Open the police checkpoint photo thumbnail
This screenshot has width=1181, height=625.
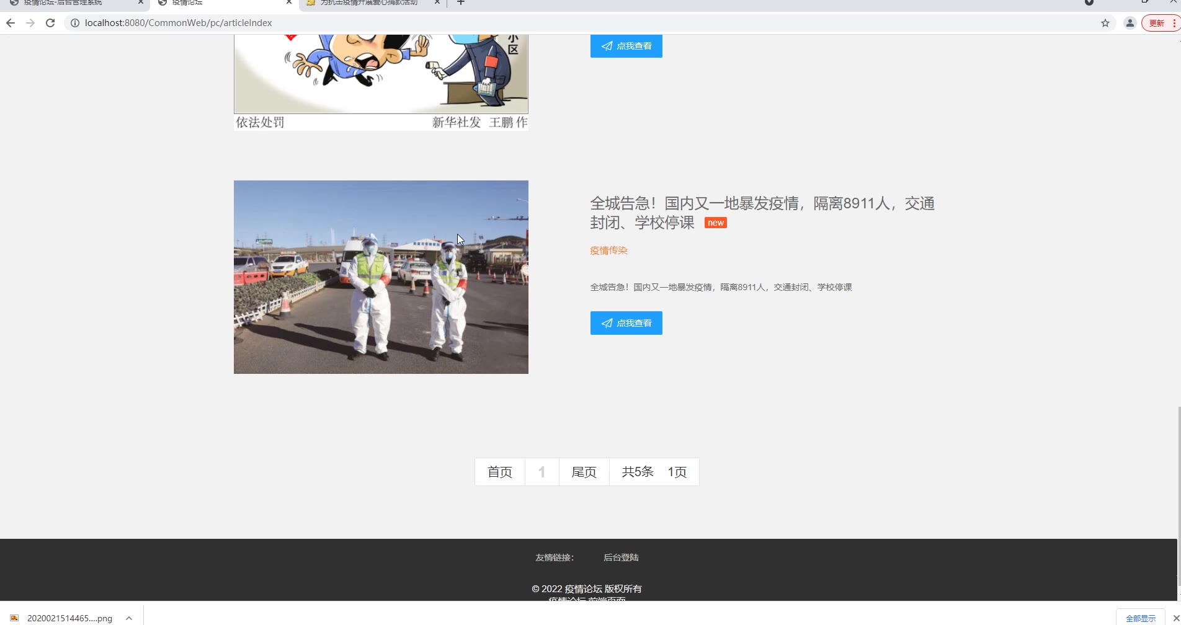click(x=381, y=277)
